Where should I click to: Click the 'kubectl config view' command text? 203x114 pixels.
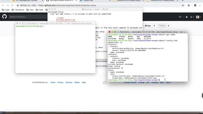tap(168, 41)
